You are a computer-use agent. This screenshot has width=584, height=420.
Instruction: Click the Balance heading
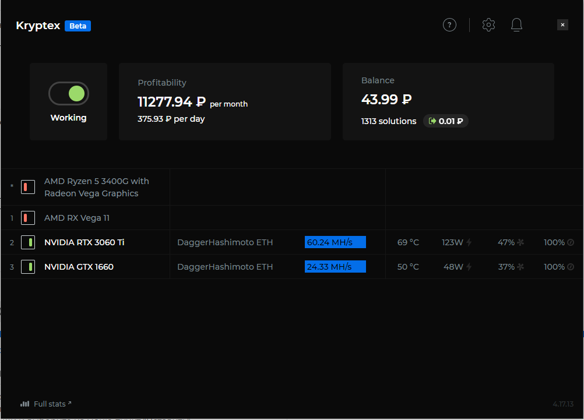point(378,80)
